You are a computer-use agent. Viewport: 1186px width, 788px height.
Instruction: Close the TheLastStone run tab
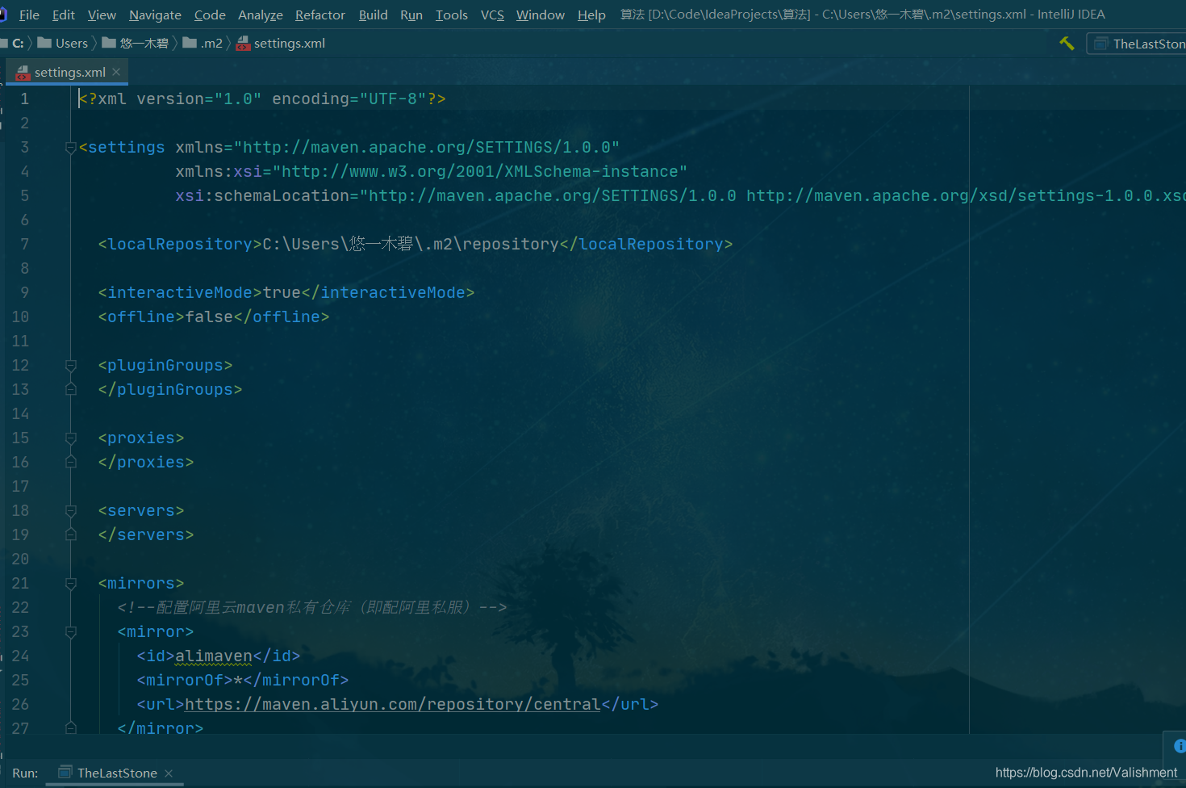169,773
